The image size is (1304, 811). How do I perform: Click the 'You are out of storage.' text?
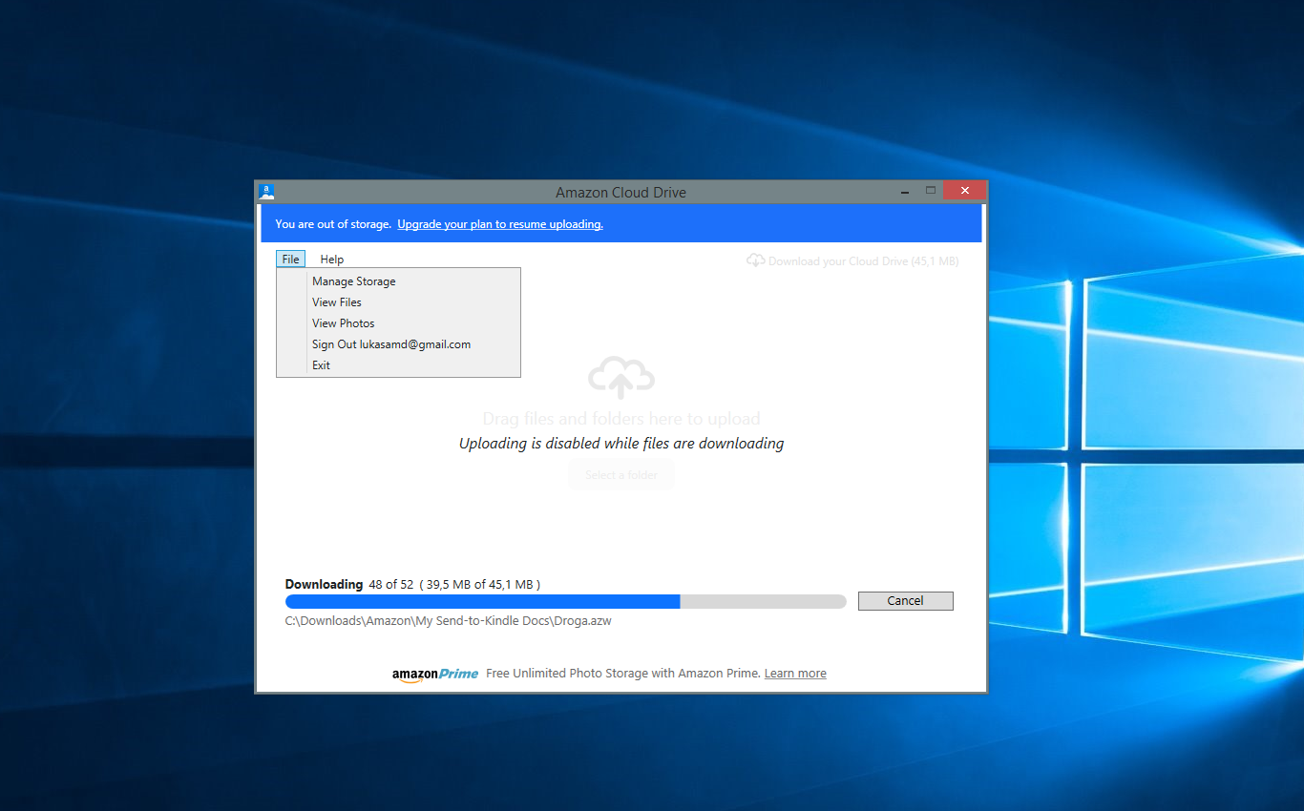(333, 224)
